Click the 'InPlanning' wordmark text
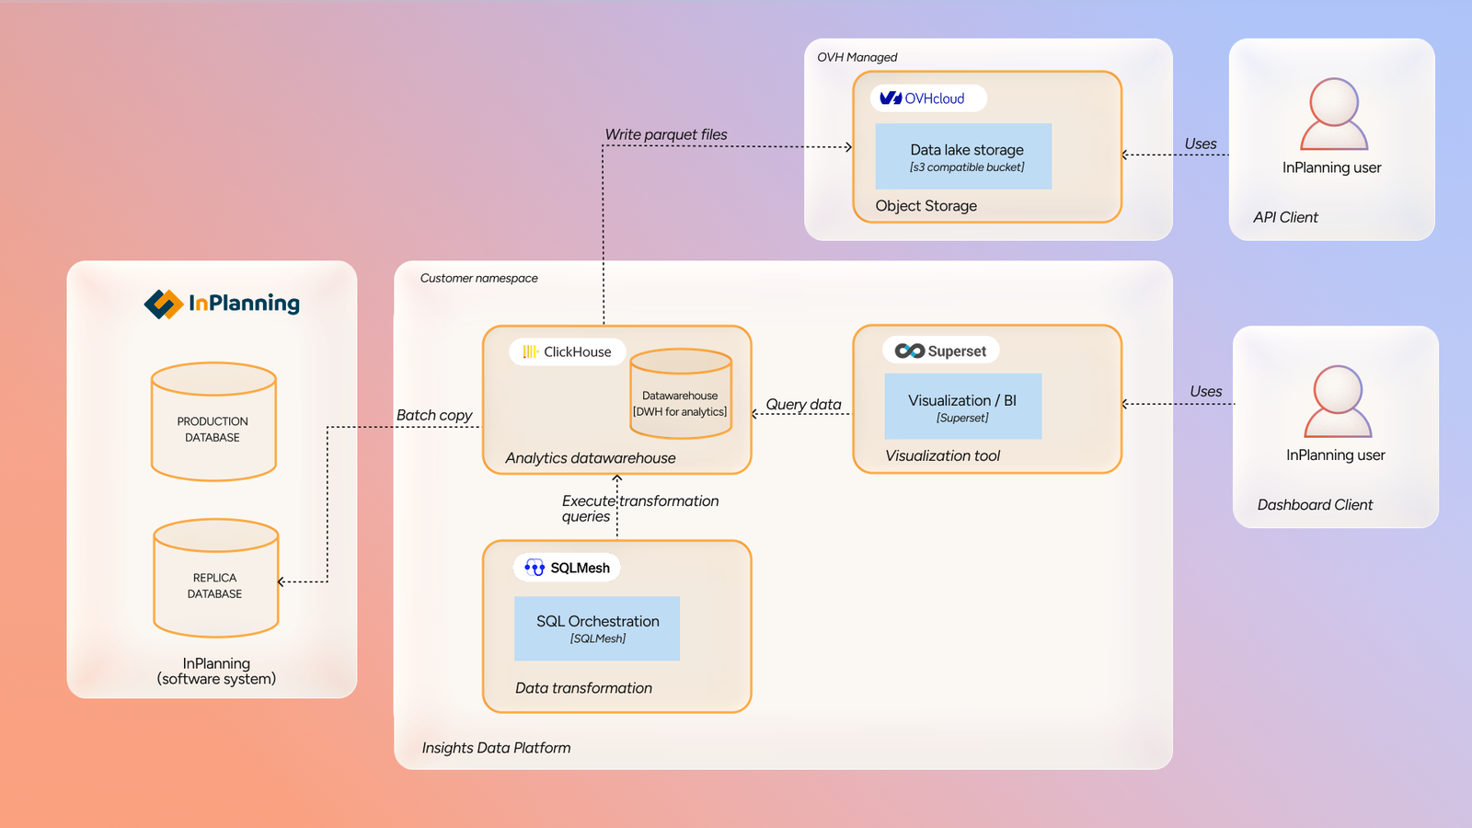The height and width of the screenshot is (828, 1472). coord(245,304)
